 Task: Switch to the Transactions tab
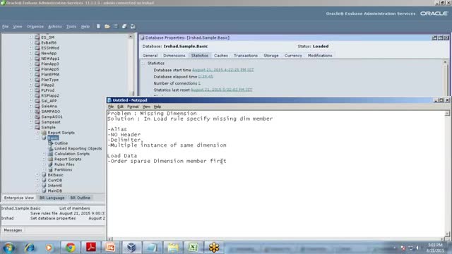246,56
